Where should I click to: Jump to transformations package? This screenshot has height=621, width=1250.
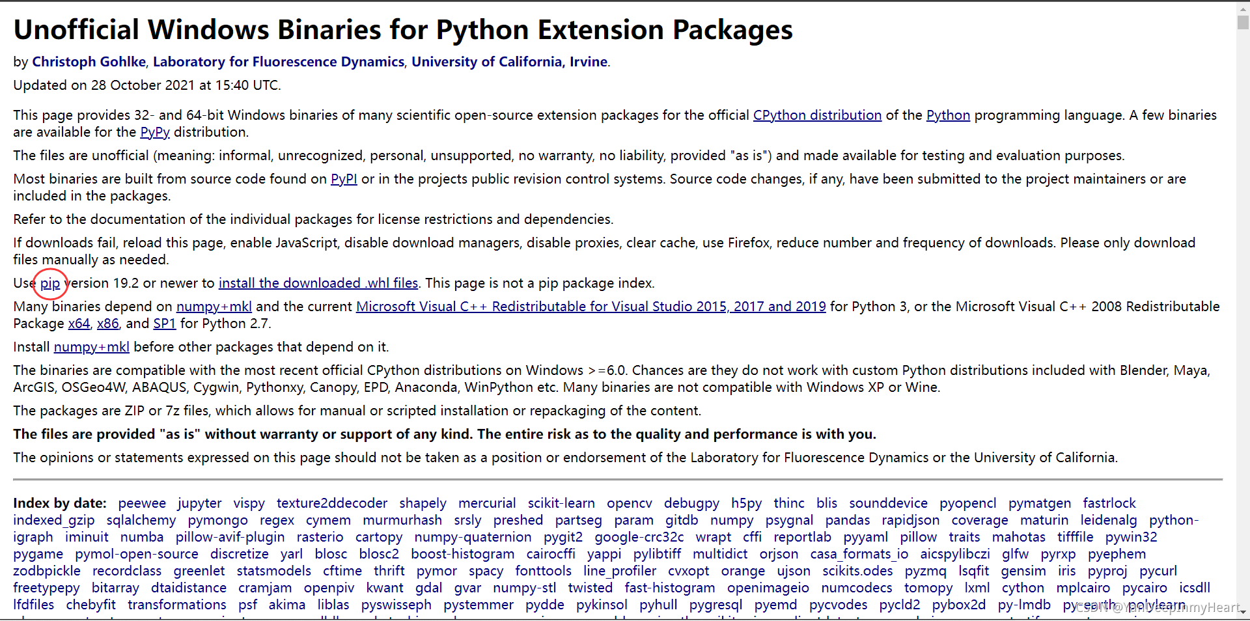[x=177, y=605]
